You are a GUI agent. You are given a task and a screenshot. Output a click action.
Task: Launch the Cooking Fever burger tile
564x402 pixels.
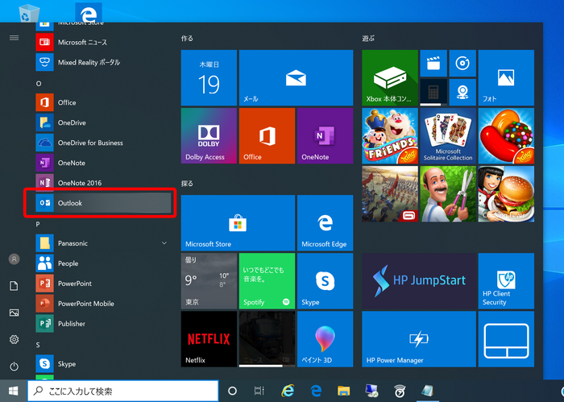coord(506,194)
